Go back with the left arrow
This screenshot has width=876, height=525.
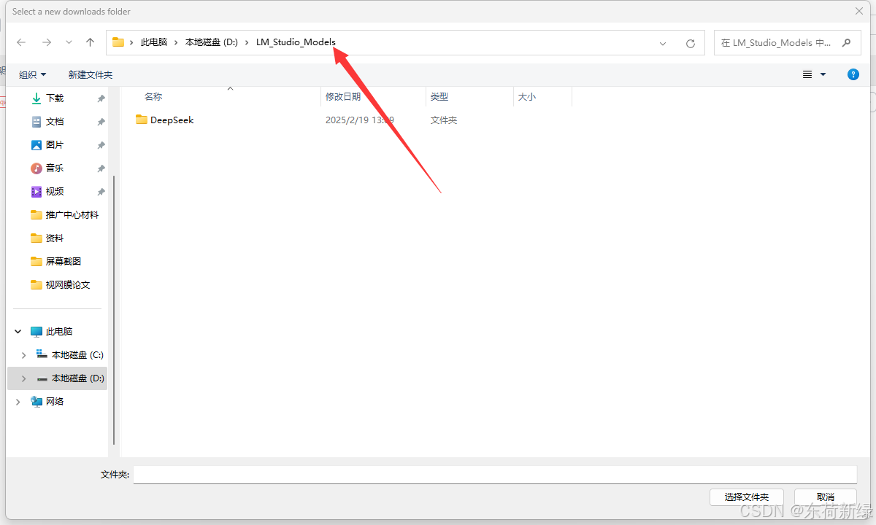click(x=21, y=42)
